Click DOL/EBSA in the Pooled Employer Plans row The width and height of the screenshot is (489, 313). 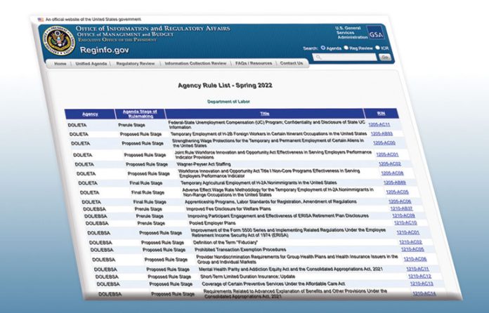(x=97, y=223)
